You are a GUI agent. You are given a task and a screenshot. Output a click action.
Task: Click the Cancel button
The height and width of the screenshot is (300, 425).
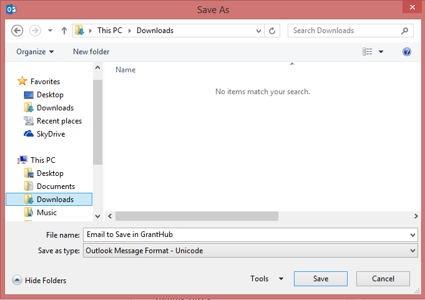383,279
